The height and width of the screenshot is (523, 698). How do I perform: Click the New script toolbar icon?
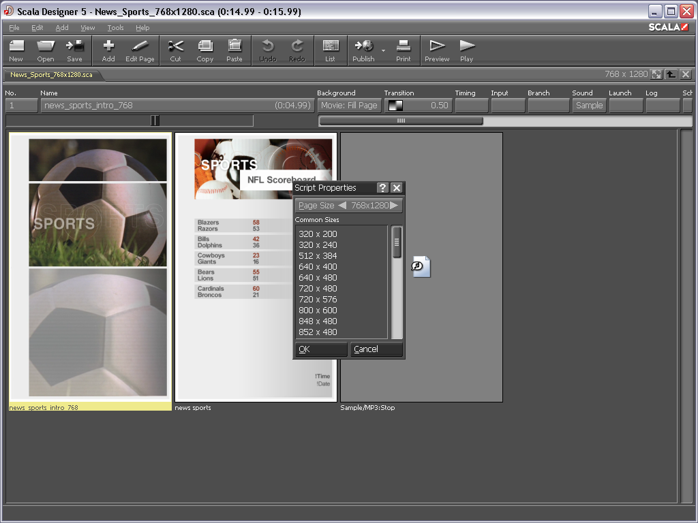click(16, 50)
